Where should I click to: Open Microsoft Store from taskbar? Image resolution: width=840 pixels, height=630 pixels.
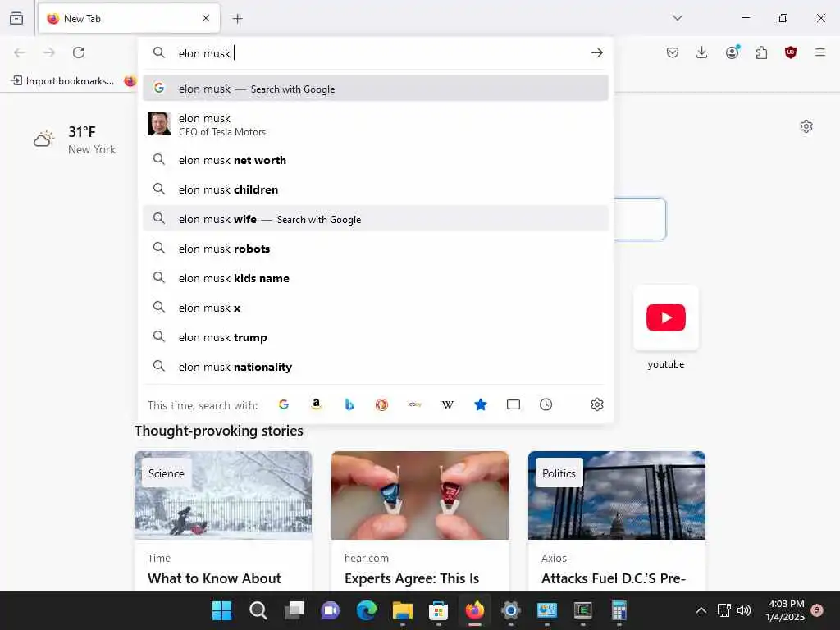click(x=438, y=610)
